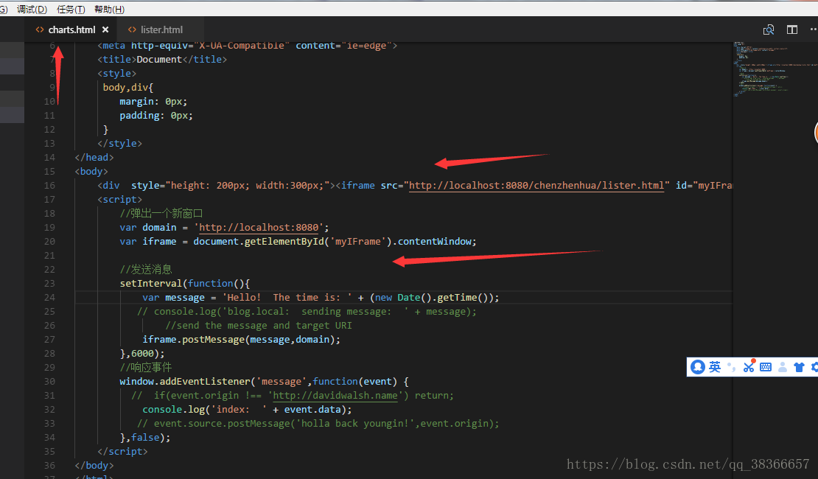Viewport: 818px width, 479px height.
Task: Open preview to the side for charts.html
Action: coord(769,29)
